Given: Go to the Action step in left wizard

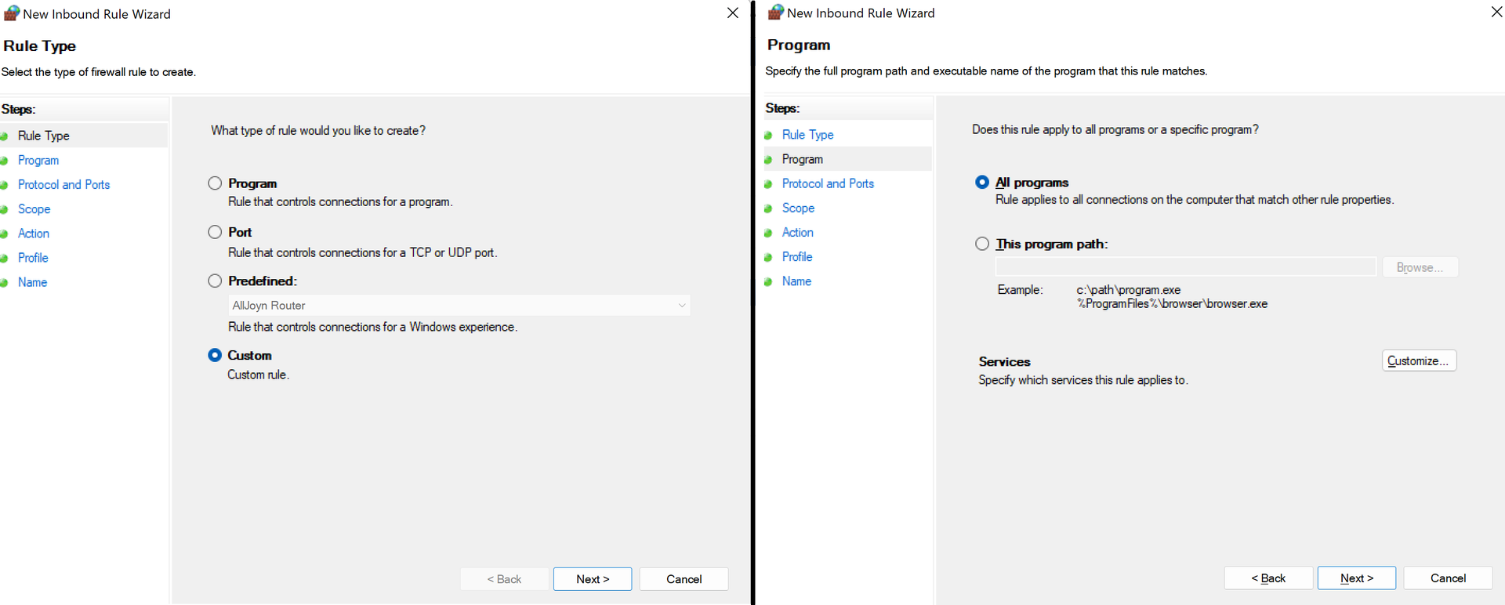Looking at the screenshot, I should pyautogui.click(x=34, y=234).
